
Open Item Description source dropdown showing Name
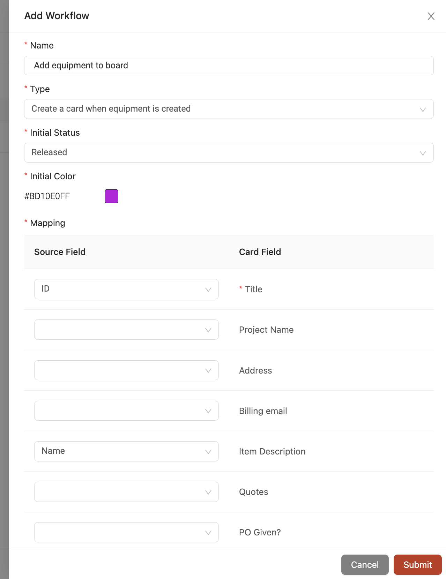coord(126,451)
